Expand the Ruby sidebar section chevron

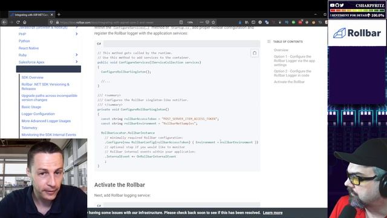pos(77,55)
